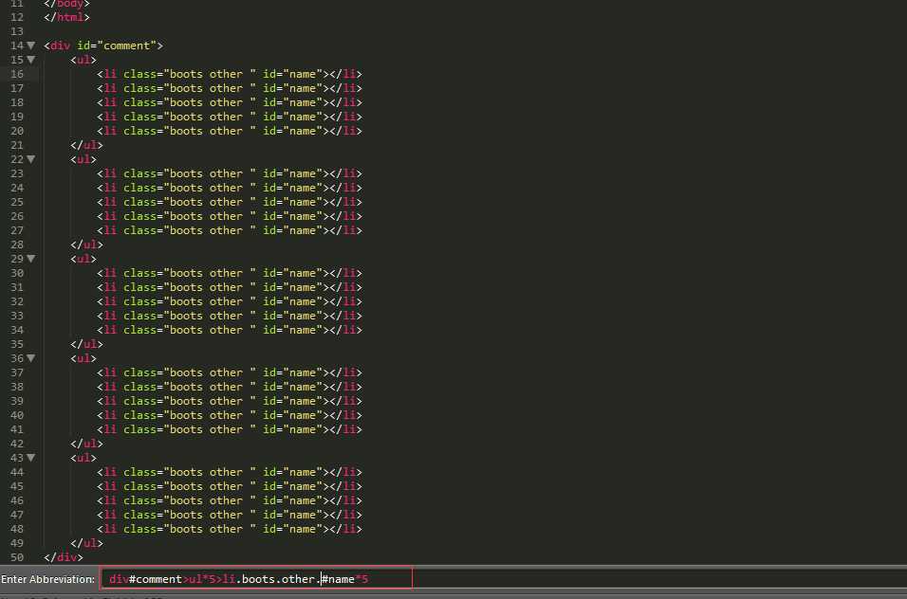Collapse the ul fold arrow on line 22
907x599 pixels.
pos(31,159)
